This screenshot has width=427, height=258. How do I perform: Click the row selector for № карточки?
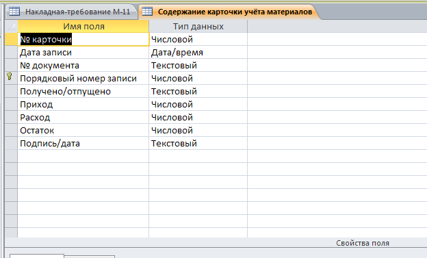pyautogui.click(x=11, y=40)
